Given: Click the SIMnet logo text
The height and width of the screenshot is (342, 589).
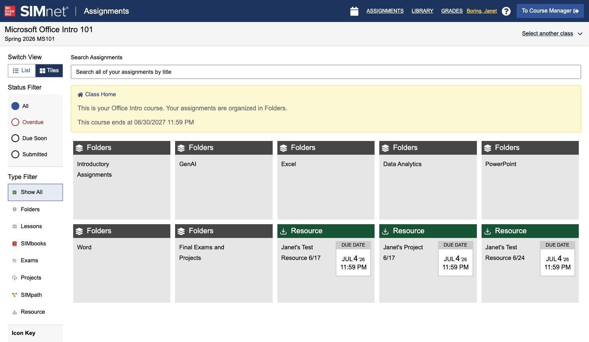Looking at the screenshot, I should 44,11.
